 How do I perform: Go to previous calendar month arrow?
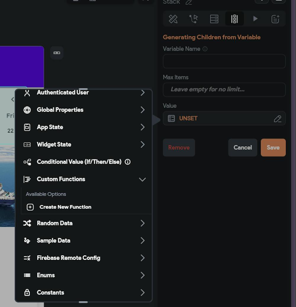[x=12, y=99]
